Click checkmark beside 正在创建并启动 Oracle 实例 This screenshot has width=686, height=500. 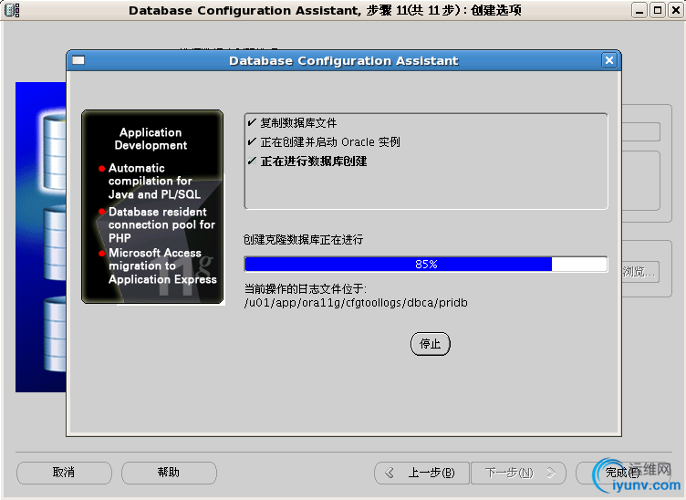252,141
